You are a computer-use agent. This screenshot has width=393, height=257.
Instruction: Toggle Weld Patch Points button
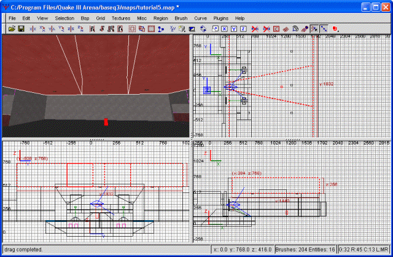tap(314, 29)
